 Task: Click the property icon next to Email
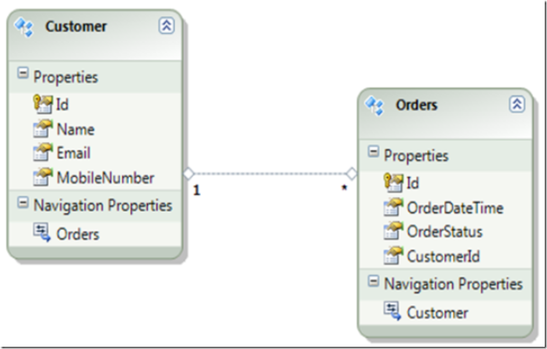(43, 153)
